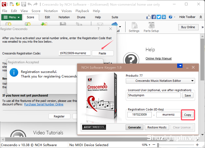Open the Notation menu in menu bar
Viewport: 205px width, 148px height.
coord(51,11)
